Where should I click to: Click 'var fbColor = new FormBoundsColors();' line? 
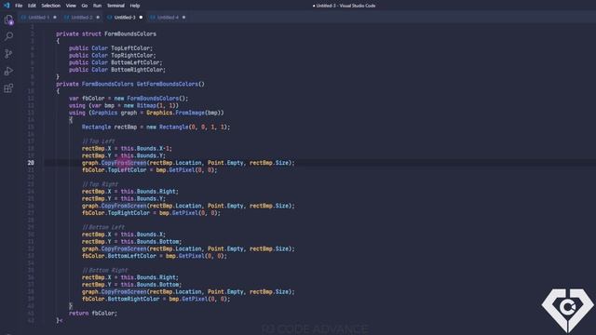point(129,99)
